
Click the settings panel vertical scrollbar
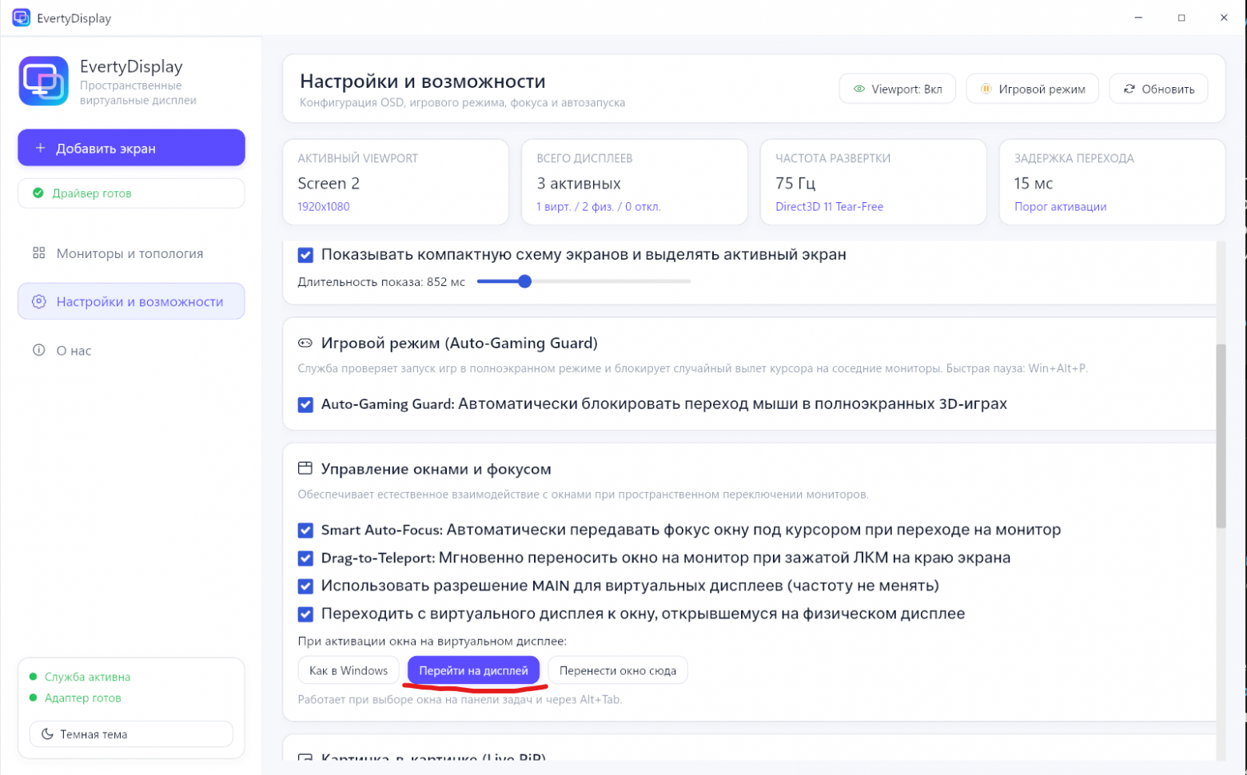pyautogui.click(x=1221, y=436)
